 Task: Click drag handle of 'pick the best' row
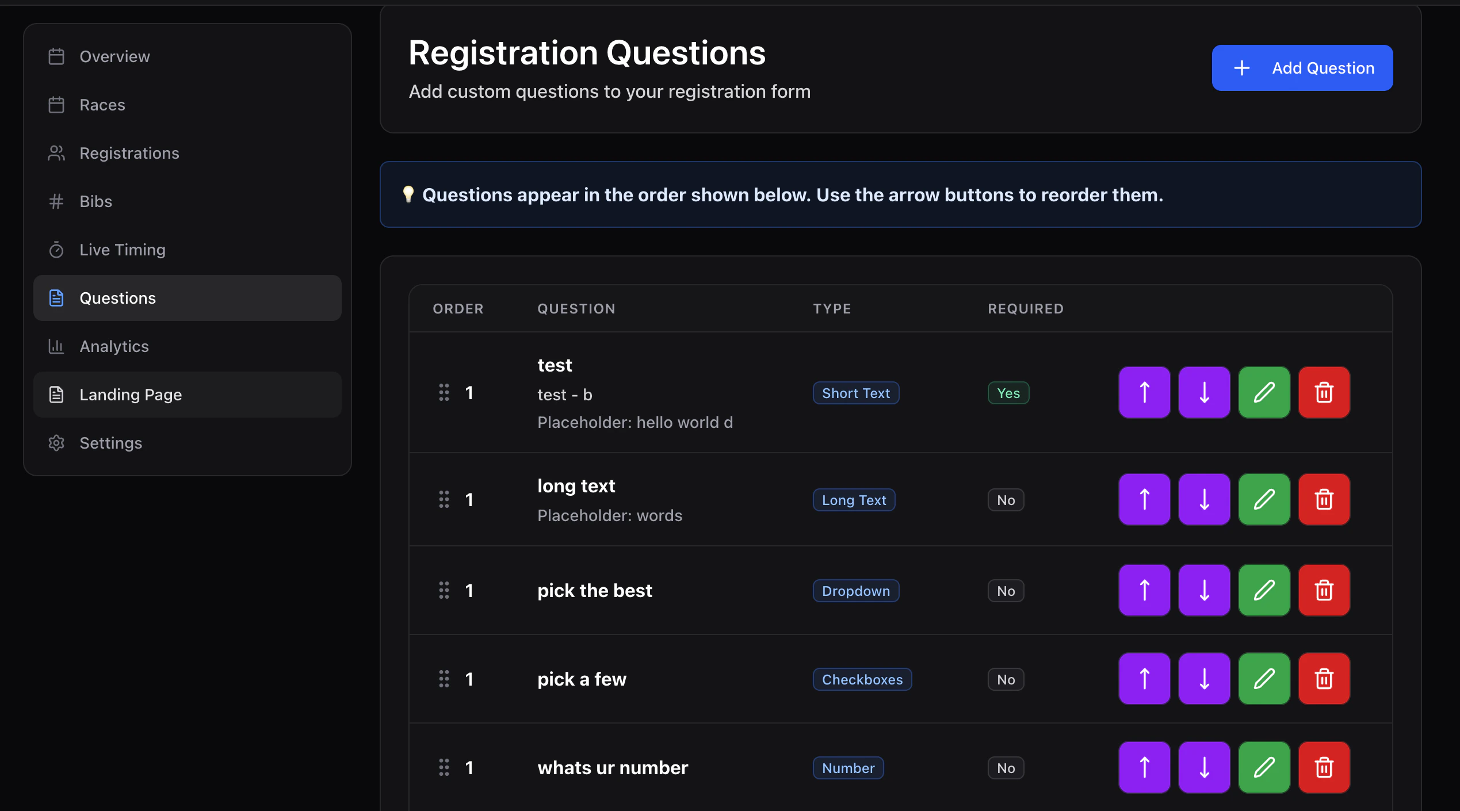444,590
